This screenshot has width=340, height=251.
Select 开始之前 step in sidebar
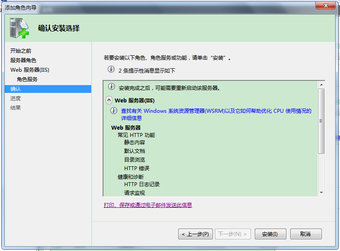tap(21, 51)
